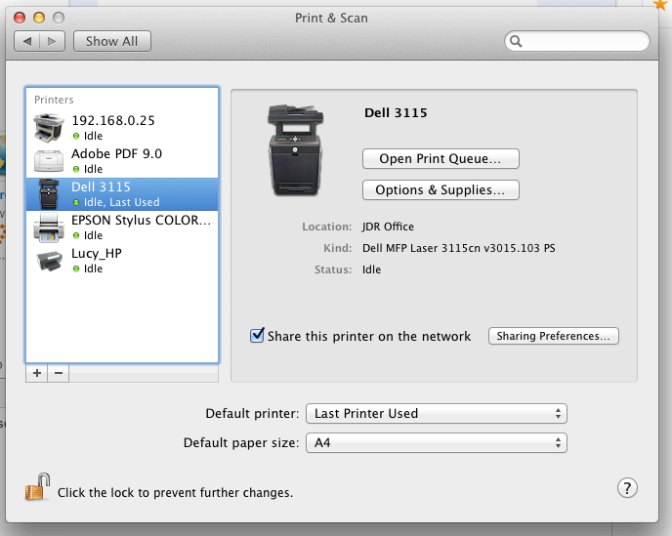This screenshot has width=672, height=536.
Task: Click the Dell 3115 heading in details pane
Action: (x=396, y=112)
